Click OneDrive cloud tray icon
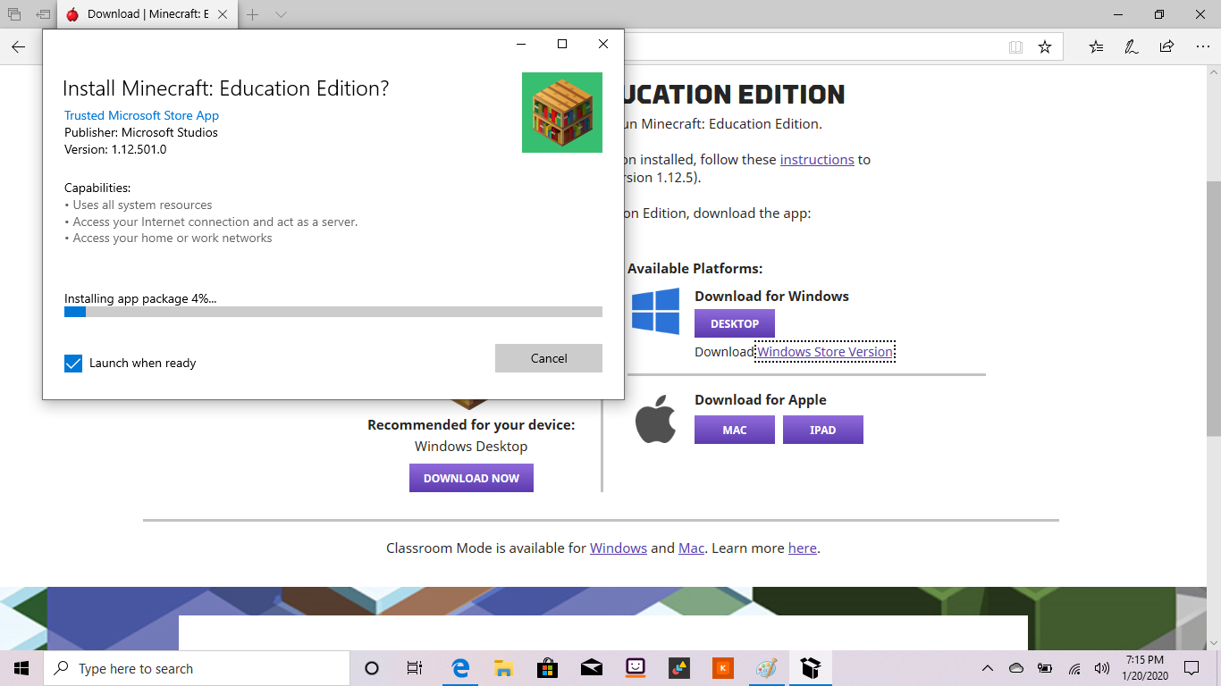The height and width of the screenshot is (686, 1221). [x=1015, y=668]
